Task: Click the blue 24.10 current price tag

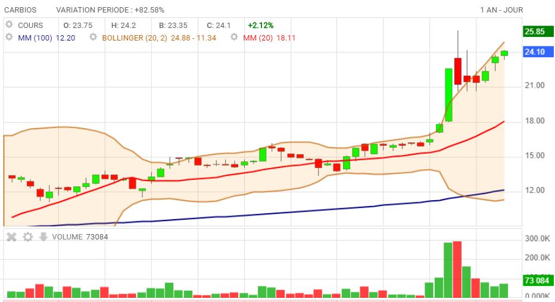Action: 538,52
